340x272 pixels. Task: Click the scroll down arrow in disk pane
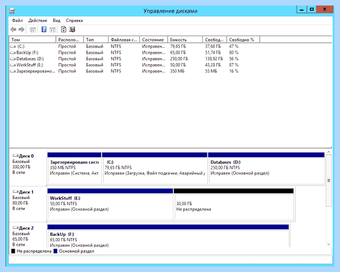[328, 244]
